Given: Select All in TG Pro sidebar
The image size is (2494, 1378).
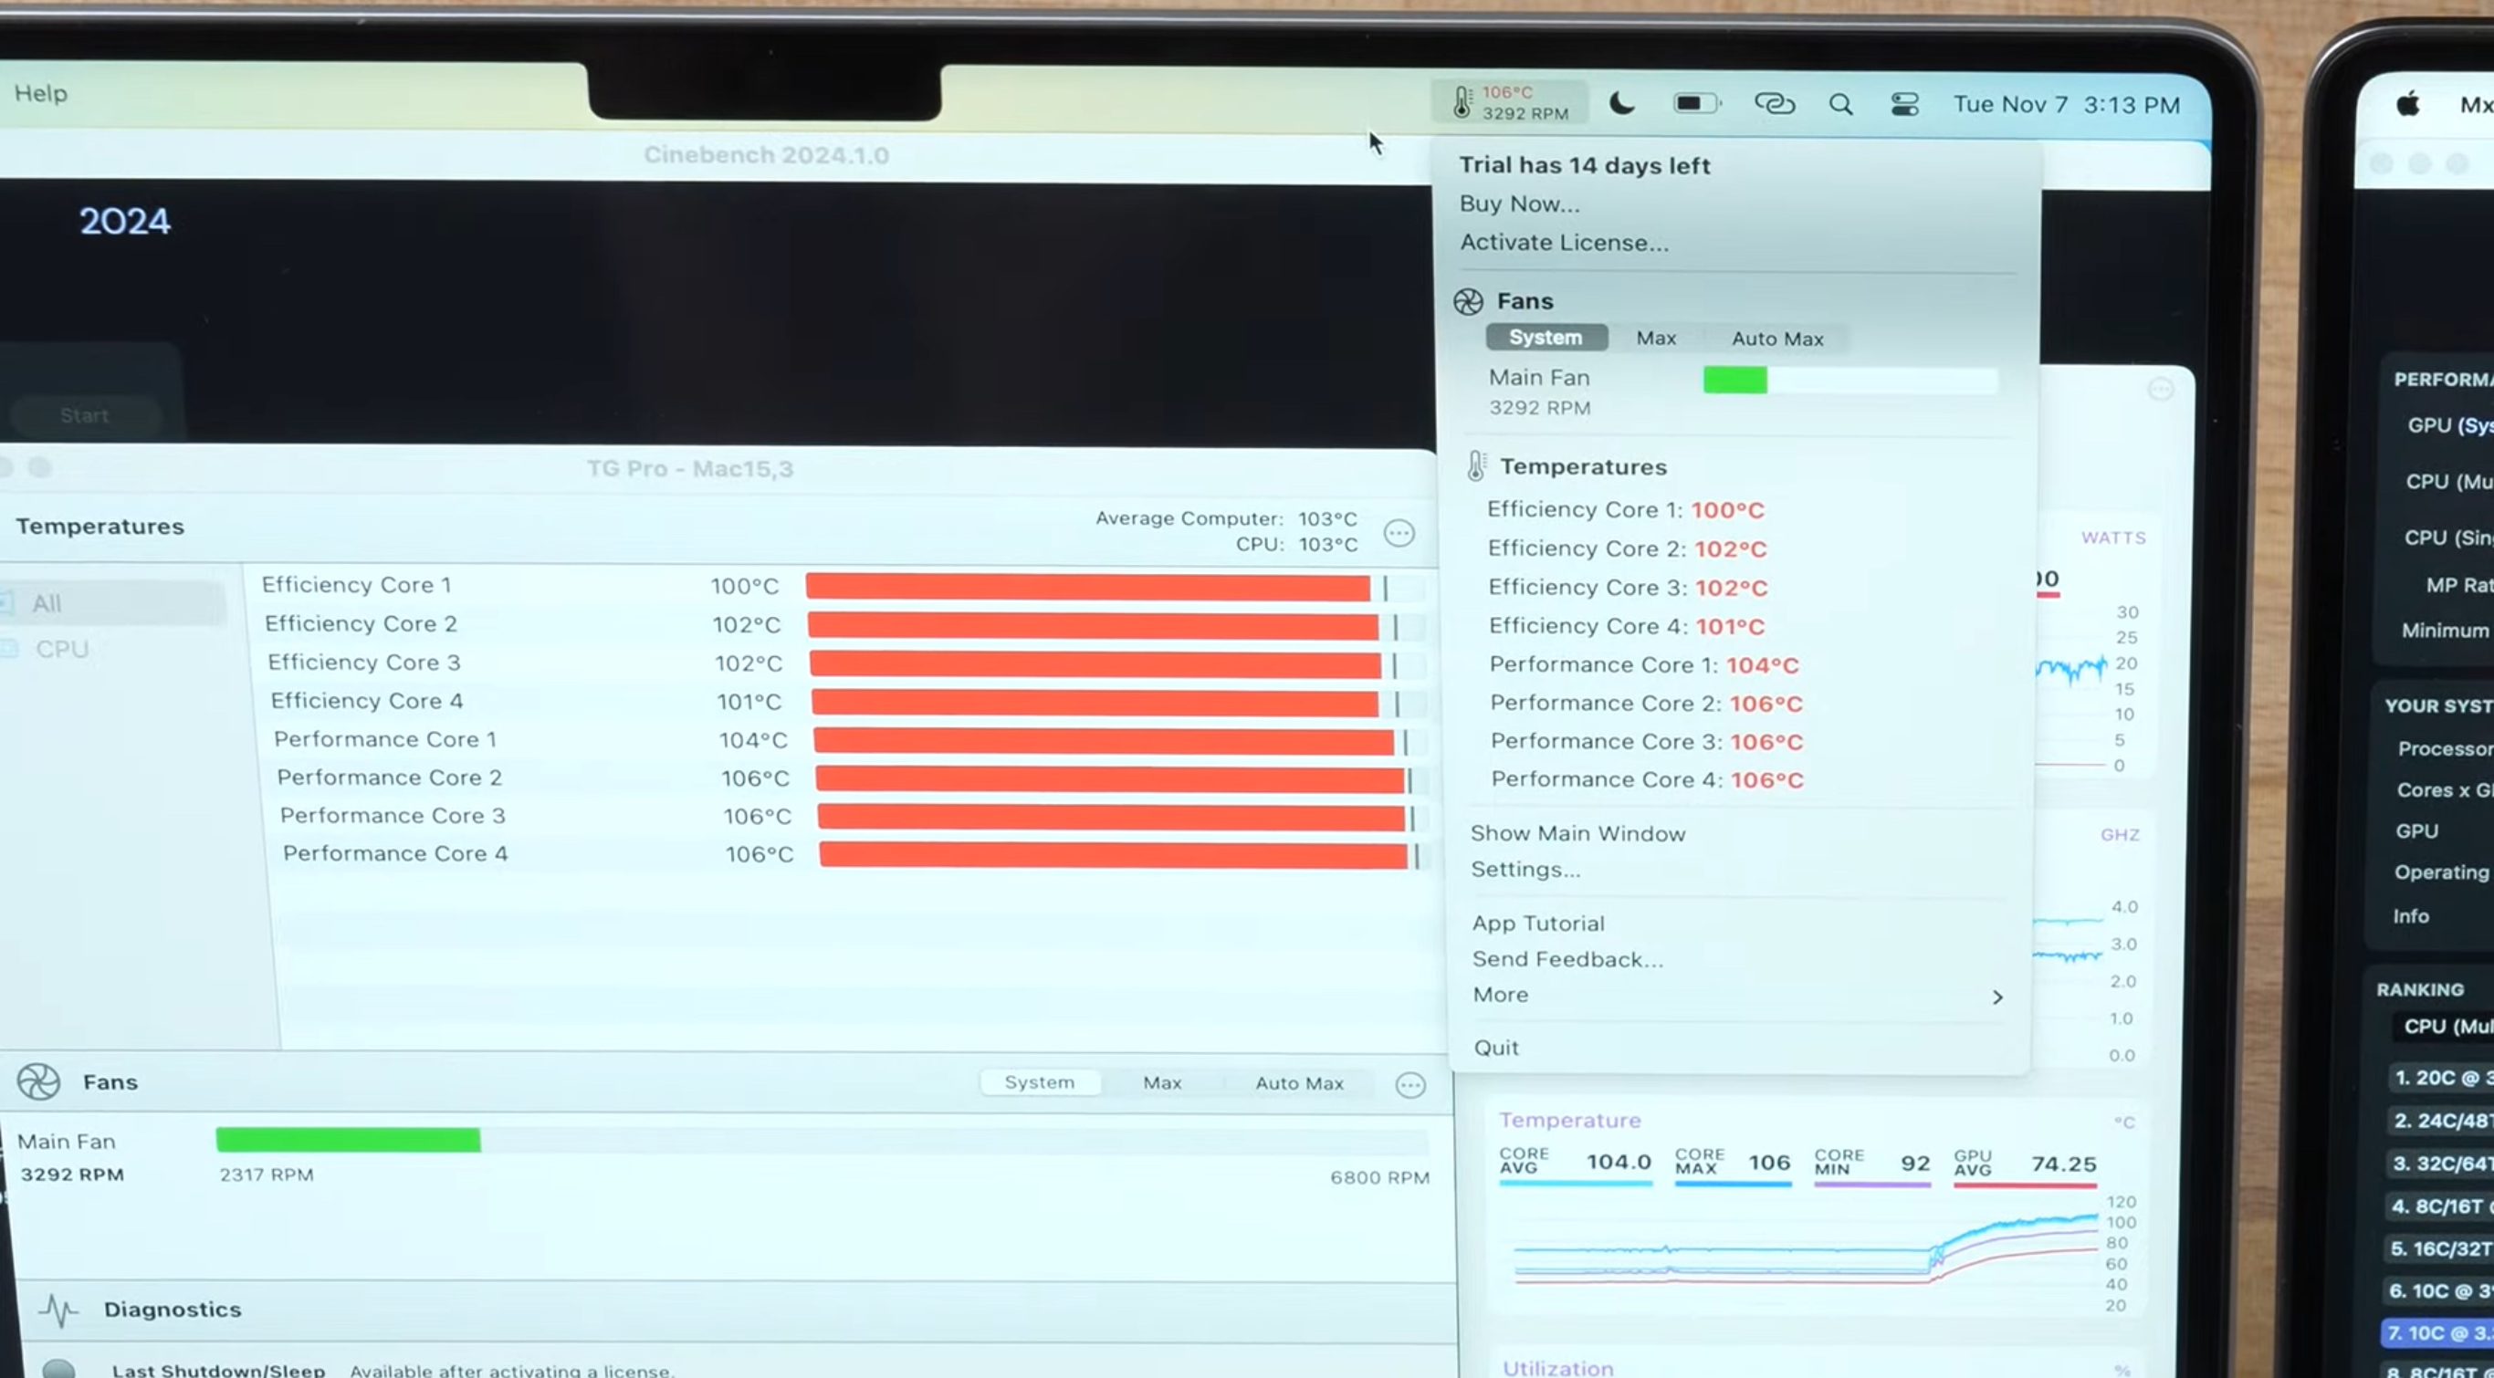Looking at the screenshot, I should click(111, 604).
